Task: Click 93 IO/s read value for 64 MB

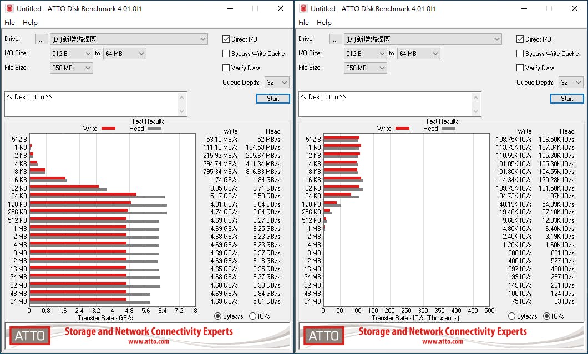Action: [x=564, y=301]
